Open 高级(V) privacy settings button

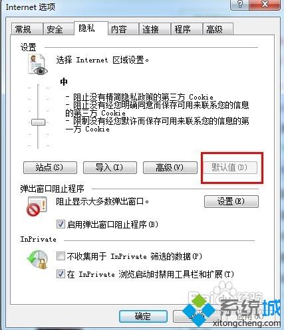[x=170, y=167]
